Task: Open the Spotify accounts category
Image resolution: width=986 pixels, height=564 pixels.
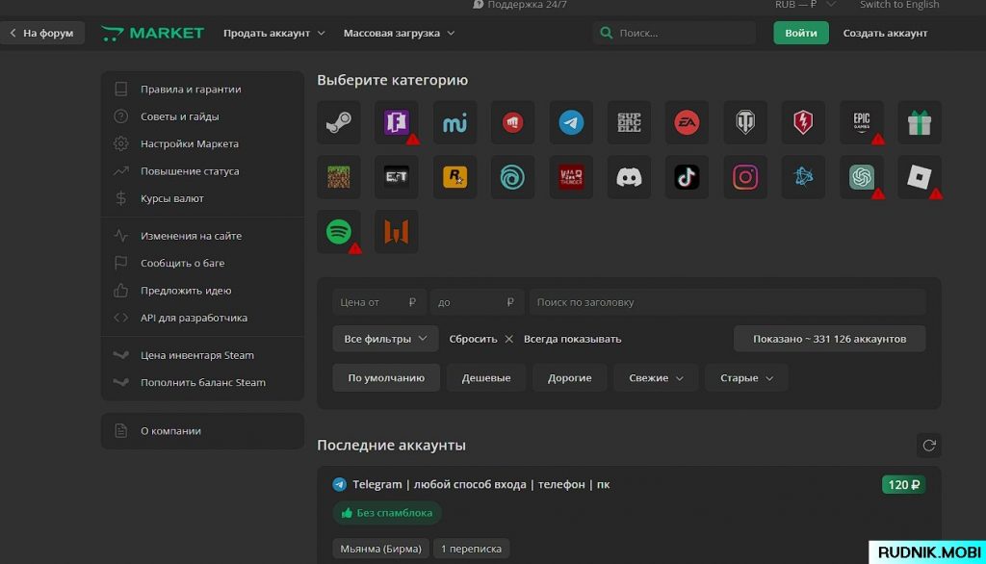Action: point(338,232)
